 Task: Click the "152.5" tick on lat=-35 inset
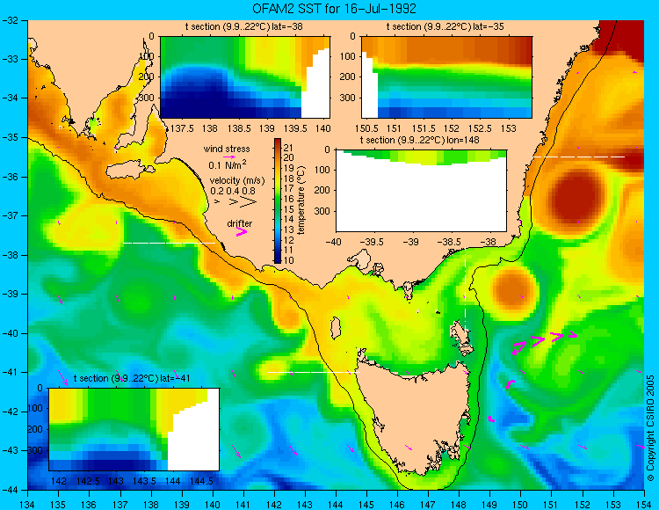tap(480, 128)
